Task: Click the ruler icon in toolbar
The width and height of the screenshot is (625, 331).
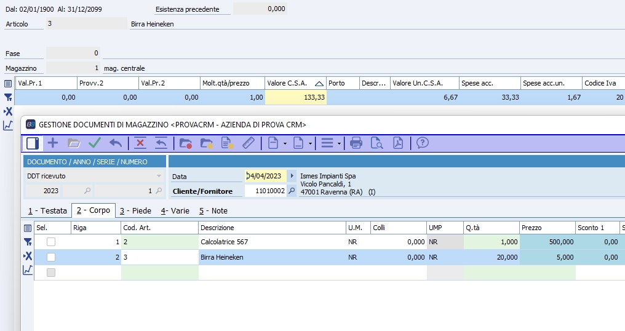Action: [x=249, y=143]
